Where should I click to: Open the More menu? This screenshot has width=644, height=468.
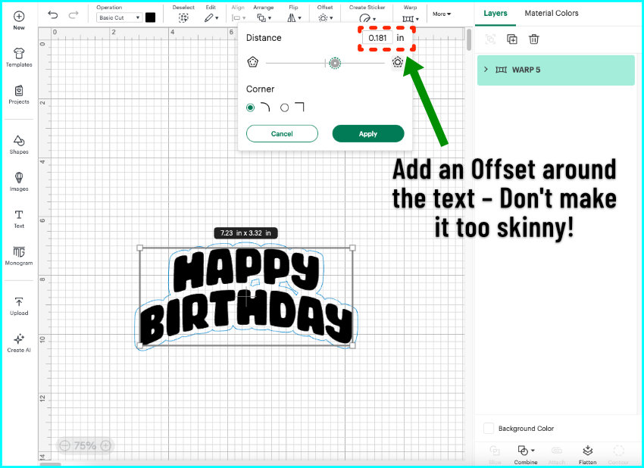442,14
